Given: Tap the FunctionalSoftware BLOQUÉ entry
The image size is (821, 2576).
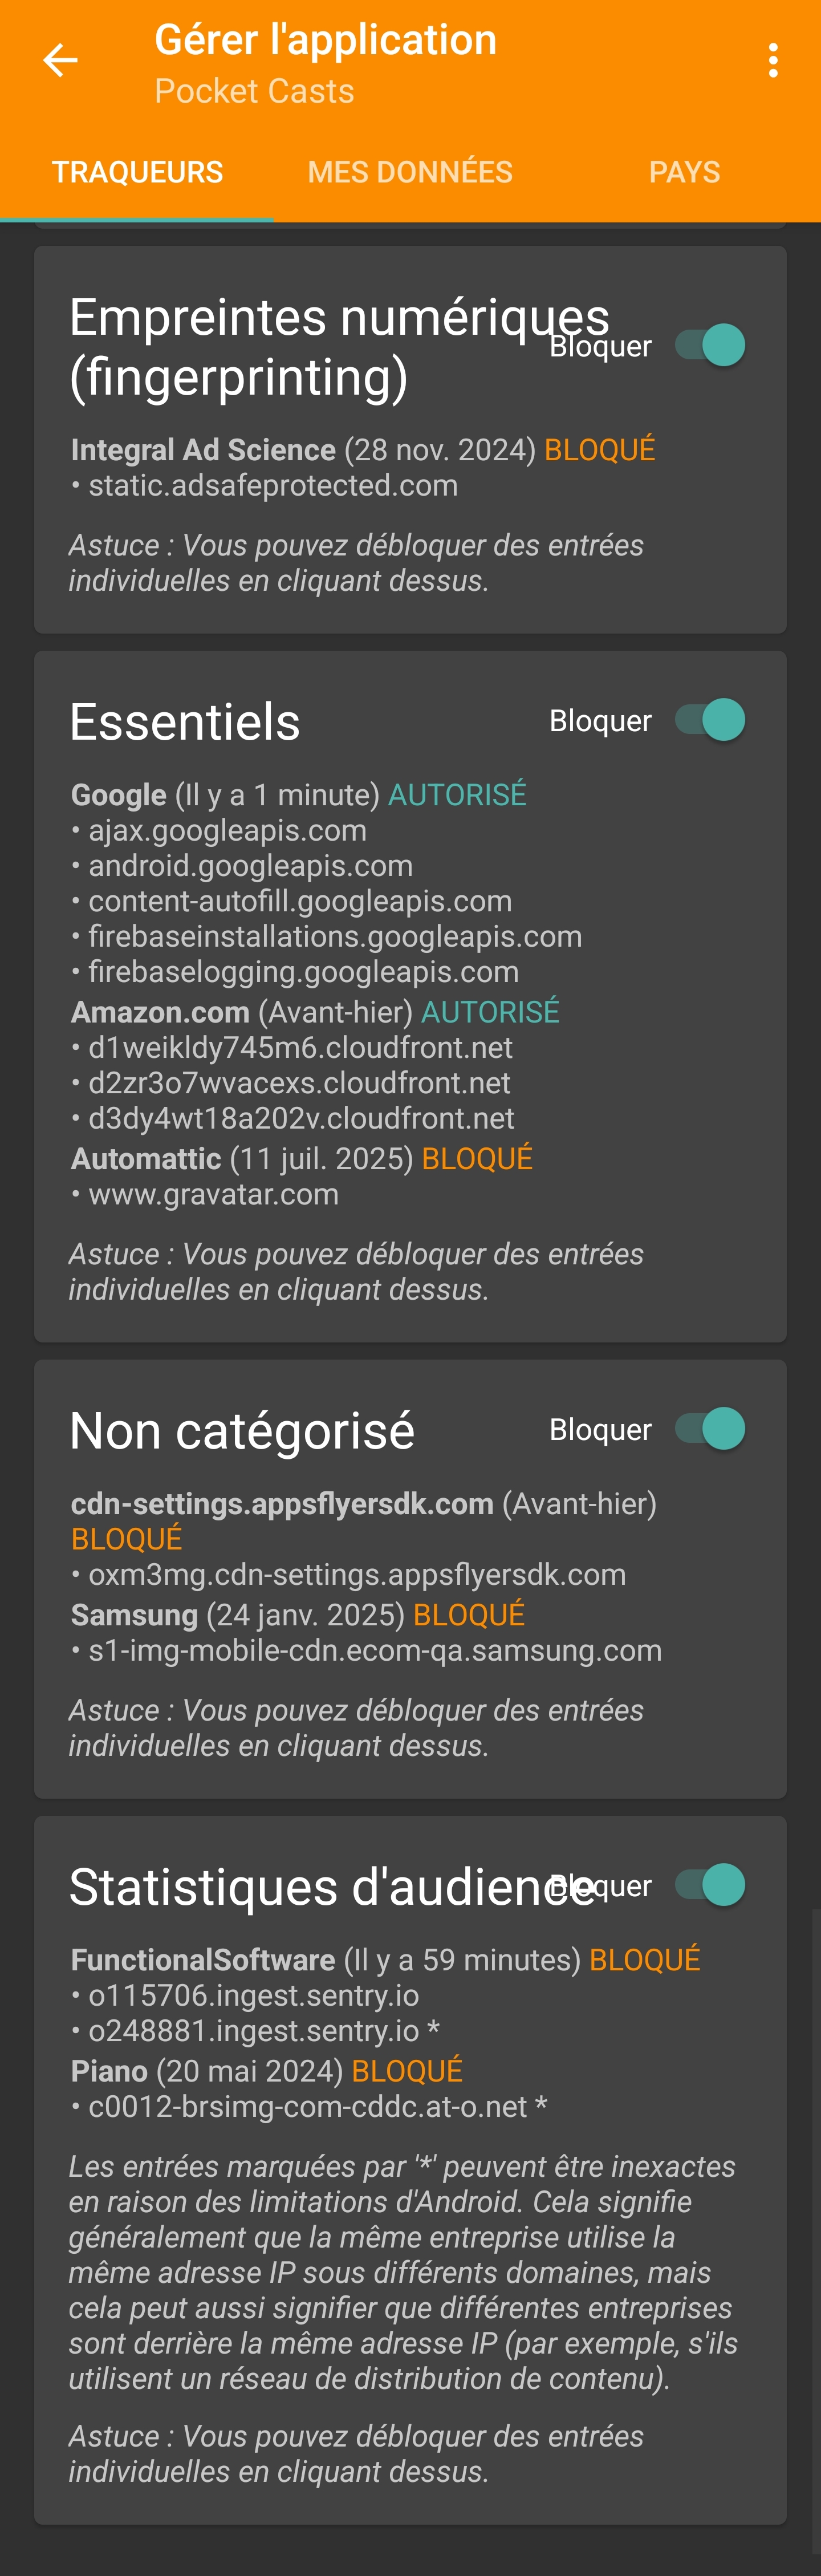Looking at the screenshot, I should [385, 1960].
